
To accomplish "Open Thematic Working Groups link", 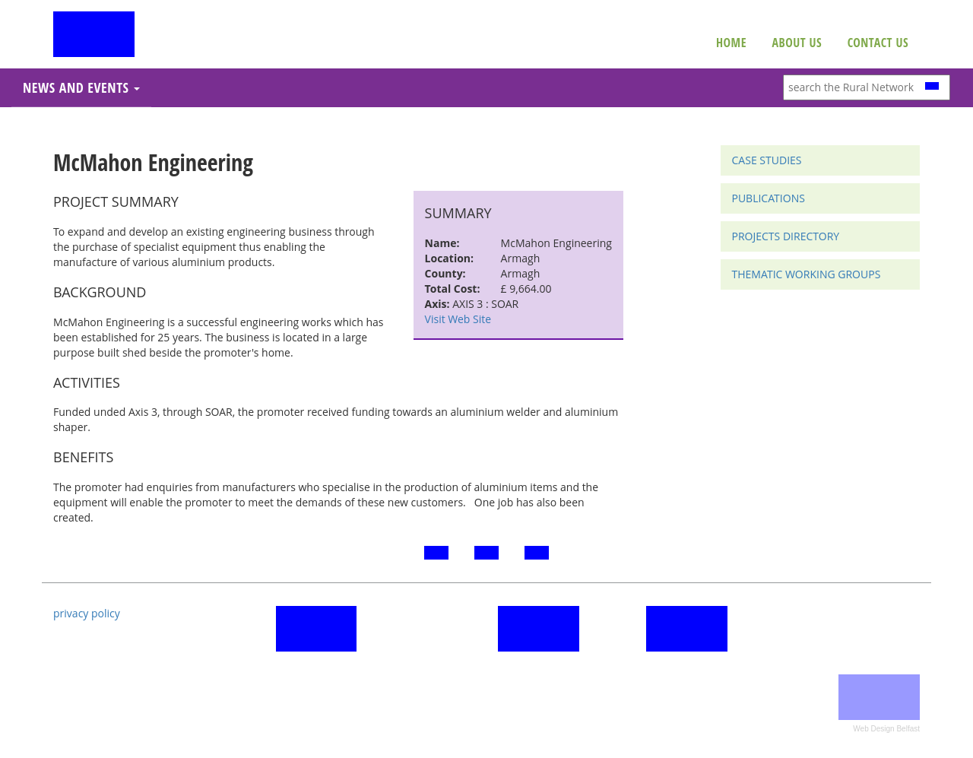I will click(x=806, y=274).
